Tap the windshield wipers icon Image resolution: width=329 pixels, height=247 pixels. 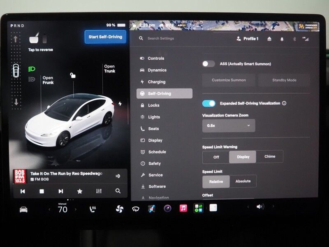136,209
